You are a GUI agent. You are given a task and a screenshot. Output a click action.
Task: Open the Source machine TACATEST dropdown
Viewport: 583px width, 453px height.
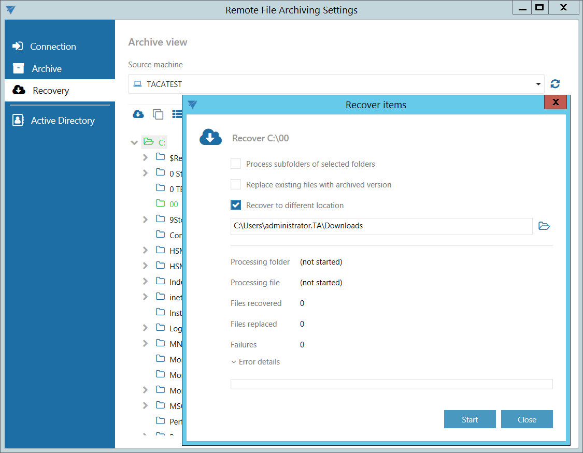pos(537,84)
